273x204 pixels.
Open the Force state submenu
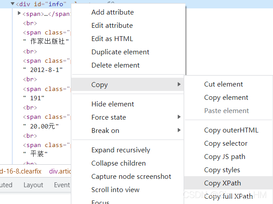128,117
